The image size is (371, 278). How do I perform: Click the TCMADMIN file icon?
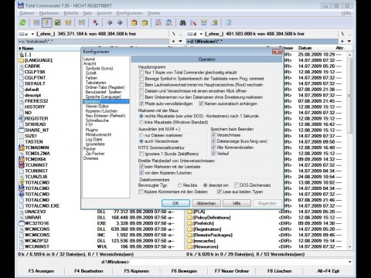(22, 147)
